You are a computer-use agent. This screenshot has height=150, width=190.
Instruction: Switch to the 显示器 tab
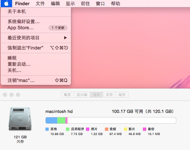82,95
